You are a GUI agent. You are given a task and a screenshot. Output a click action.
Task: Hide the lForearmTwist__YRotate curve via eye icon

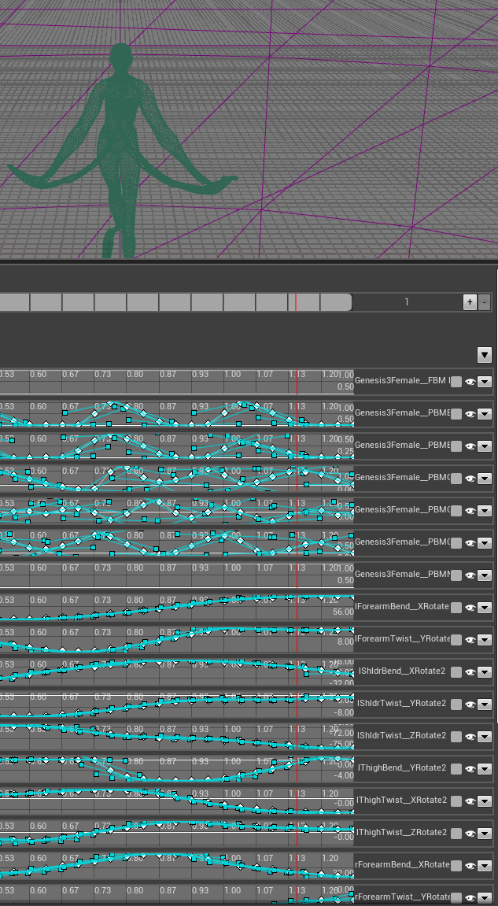point(470,640)
